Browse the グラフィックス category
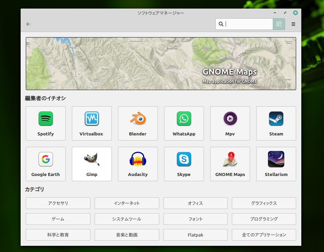This screenshot has height=252, width=324. [264, 203]
